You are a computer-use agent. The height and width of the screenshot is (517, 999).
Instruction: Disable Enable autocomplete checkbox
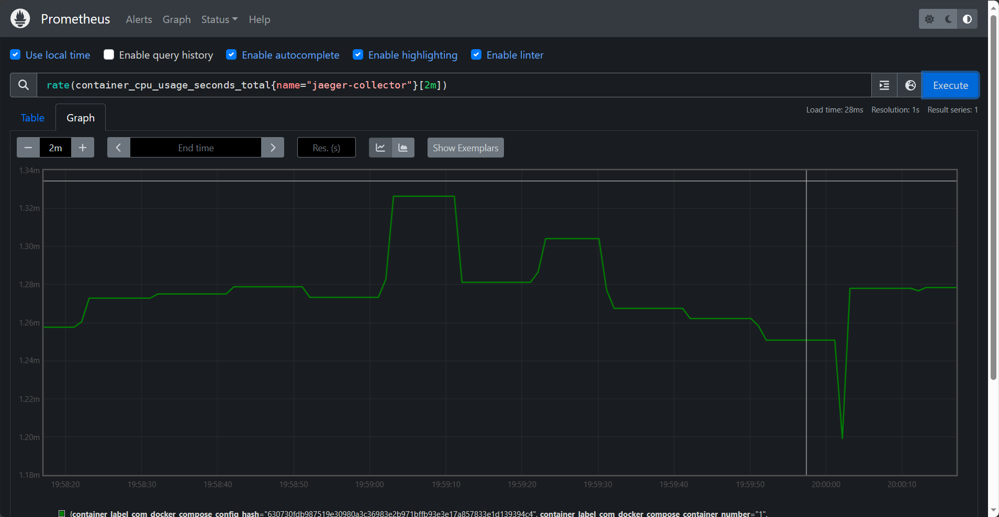coord(231,55)
